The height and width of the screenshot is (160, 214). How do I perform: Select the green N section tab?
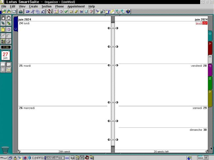coord(210,82)
